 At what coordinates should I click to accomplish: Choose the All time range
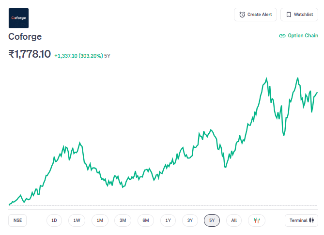(x=234, y=220)
